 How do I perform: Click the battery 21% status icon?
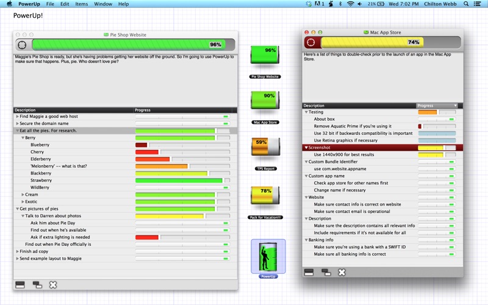(376, 4)
